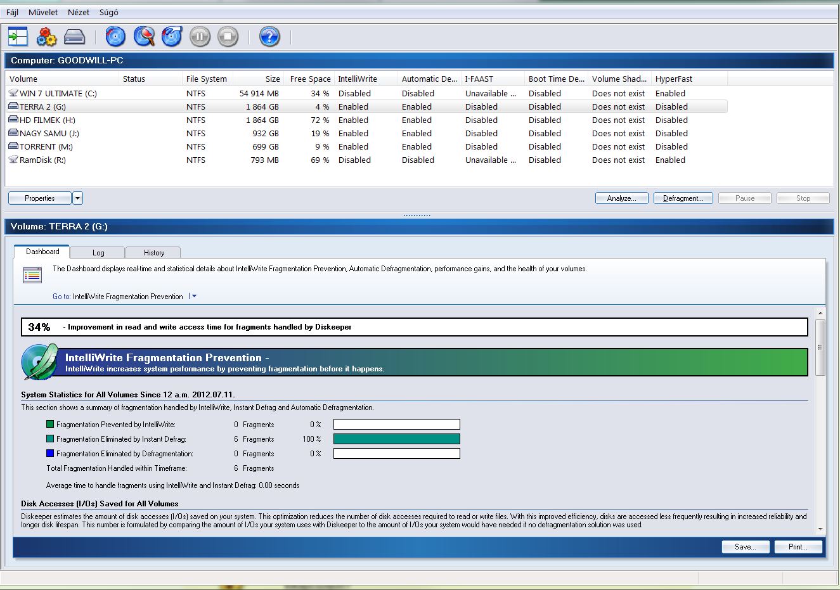Open the Művelet menu
The width and height of the screenshot is (840, 590).
tap(43, 12)
